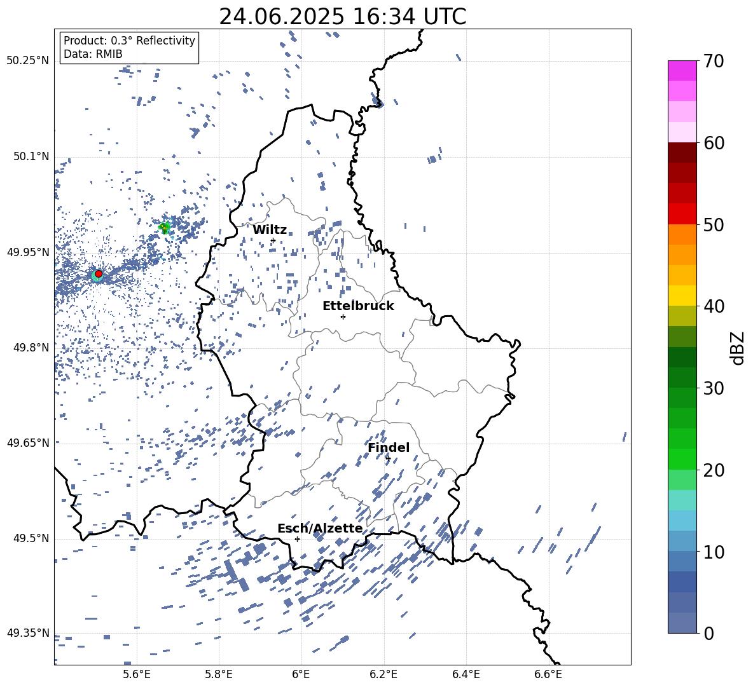The height and width of the screenshot is (687, 753).
Task: Click the Ettelbruck cross marker
Action: pos(343,316)
